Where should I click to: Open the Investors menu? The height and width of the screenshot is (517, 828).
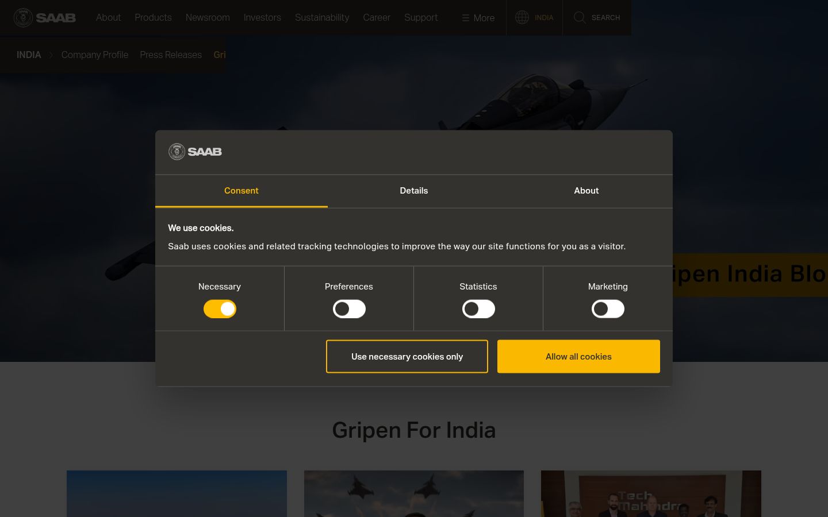[x=262, y=18]
